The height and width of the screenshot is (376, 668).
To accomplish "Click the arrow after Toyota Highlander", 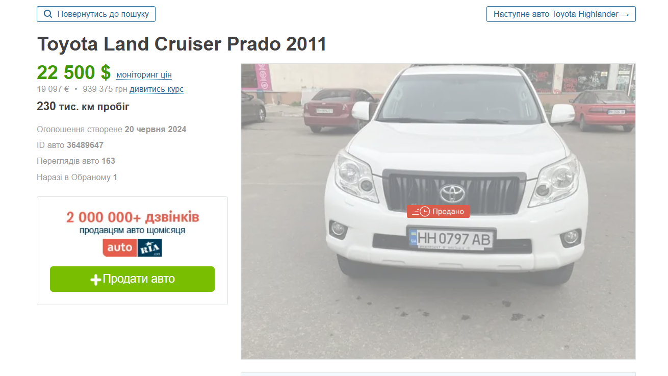I will [625, 14].
